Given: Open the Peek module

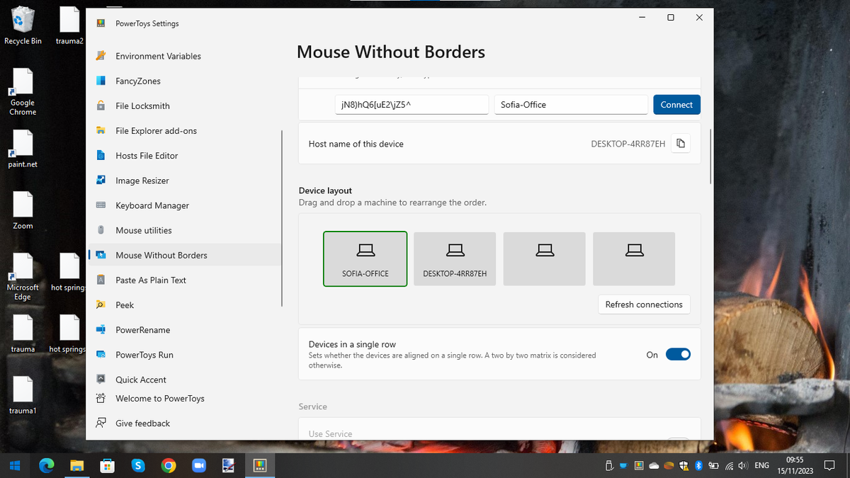Looking at the screenshot, I should 125,305.
